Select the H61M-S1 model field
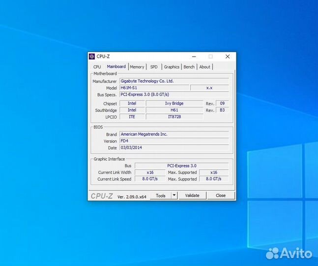 point(154,88)
